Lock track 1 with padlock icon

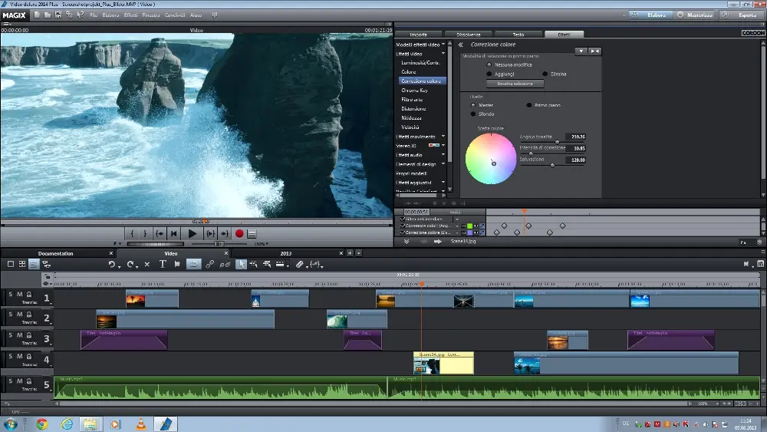point(29,295)
